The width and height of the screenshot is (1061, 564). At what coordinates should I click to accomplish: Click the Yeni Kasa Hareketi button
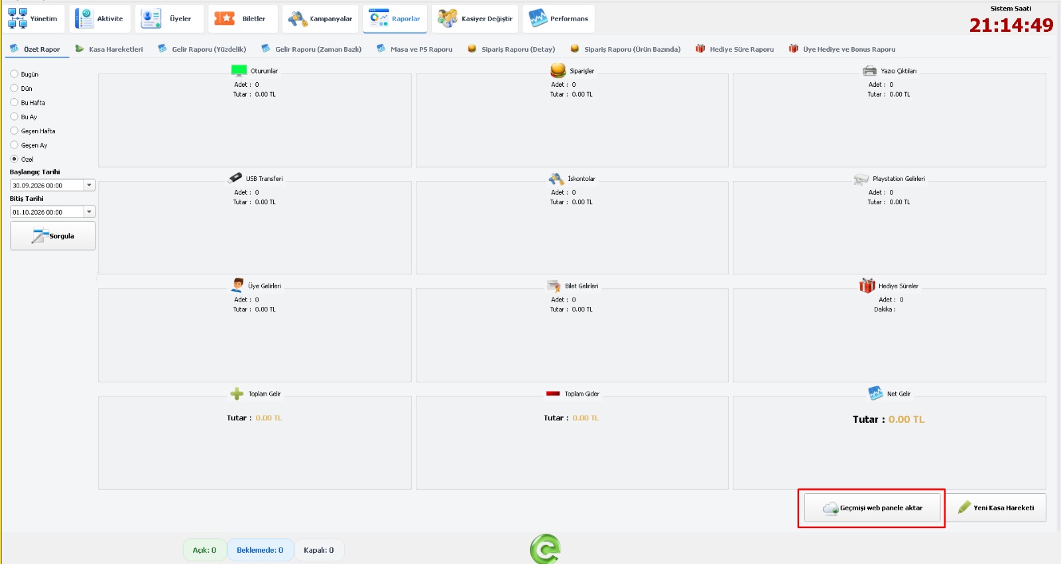point(996,508)
